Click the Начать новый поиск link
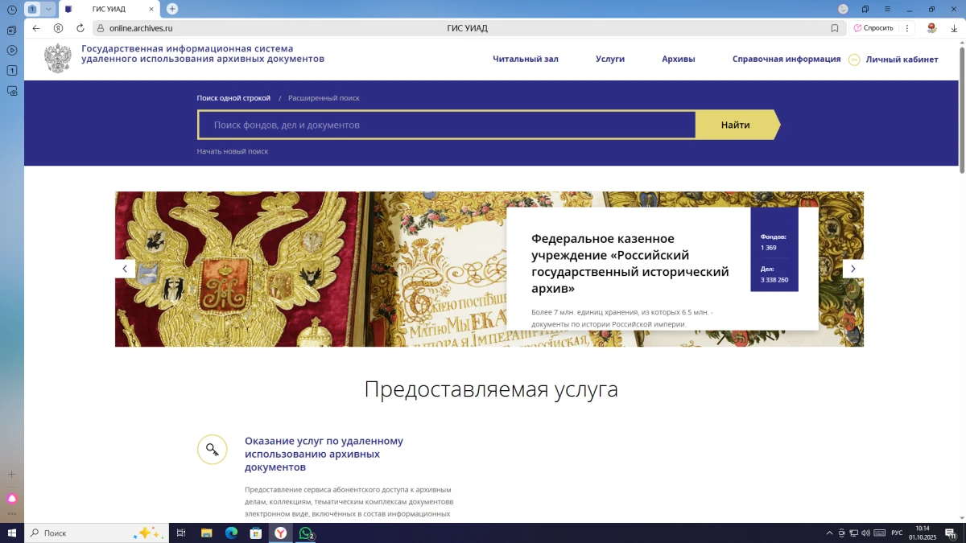This screenshot has height=543, width=966. [233, 151]
